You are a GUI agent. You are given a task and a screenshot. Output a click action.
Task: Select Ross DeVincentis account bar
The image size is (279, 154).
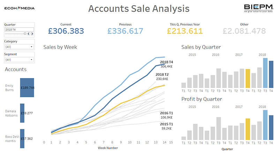click(22, 139)
